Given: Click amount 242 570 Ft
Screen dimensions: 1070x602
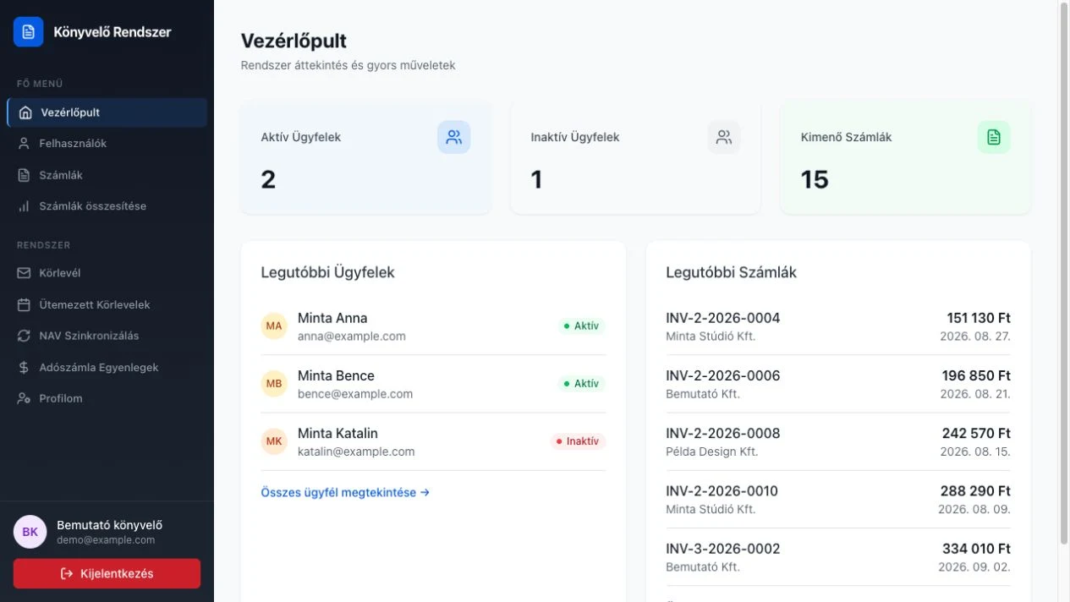Looking at the screenshot, I should click(976, 433).
